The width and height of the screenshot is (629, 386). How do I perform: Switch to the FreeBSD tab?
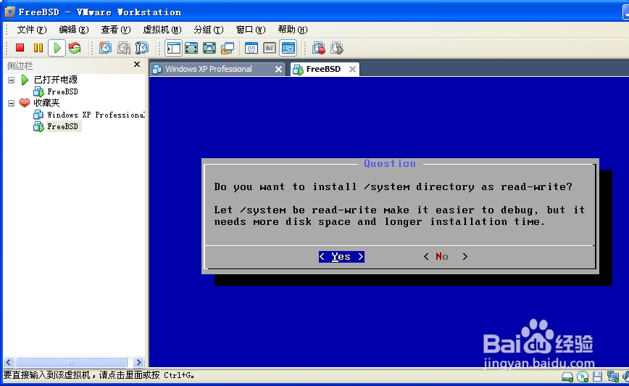[323, 69]
